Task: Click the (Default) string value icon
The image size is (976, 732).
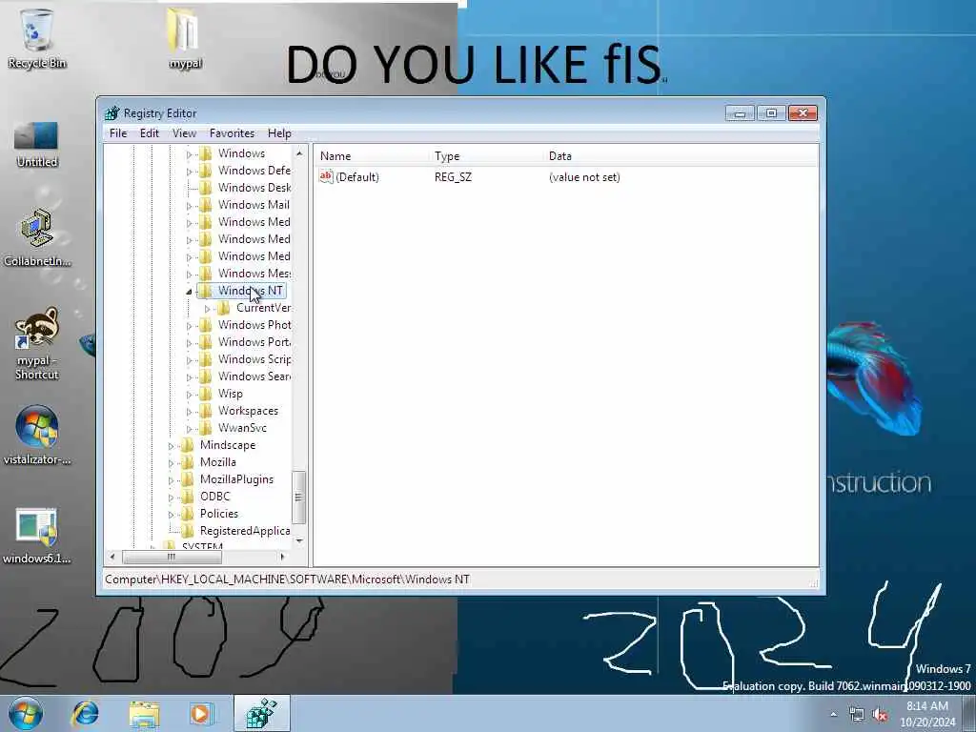Action: [x=326, y=176]
